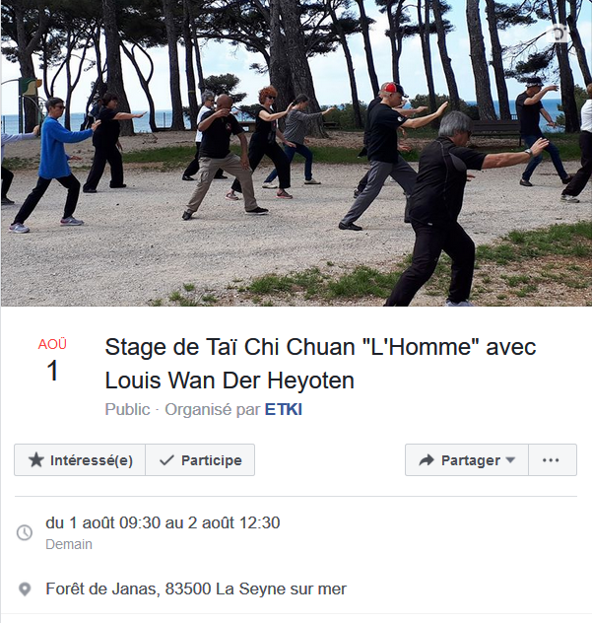Click the AOÛ 1 date badge
The width and height of the screenshot is (592, 623).
coord(52,361)
